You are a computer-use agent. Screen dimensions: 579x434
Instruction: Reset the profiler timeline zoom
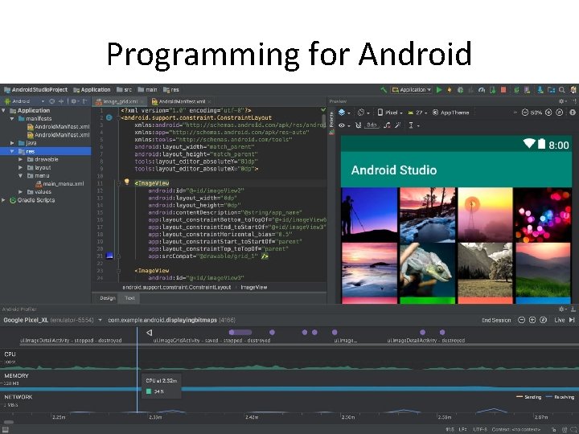click(543, 320)
